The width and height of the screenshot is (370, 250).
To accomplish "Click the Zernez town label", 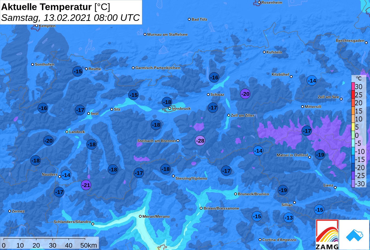I will click(18, 211).
